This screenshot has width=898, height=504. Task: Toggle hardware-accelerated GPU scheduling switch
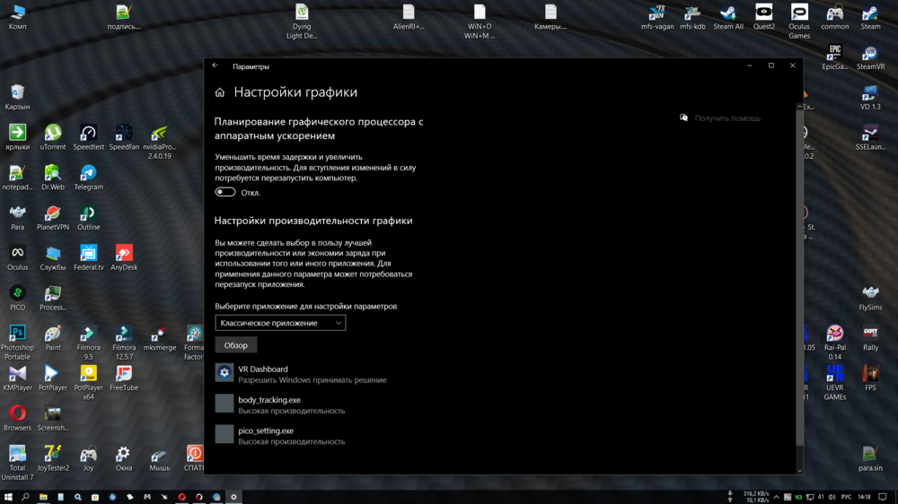(225, 192)
